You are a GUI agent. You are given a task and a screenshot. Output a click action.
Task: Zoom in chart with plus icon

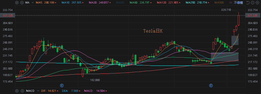[257, 2]
